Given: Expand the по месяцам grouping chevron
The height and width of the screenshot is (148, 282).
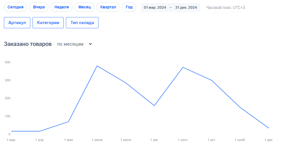Looking at the screenshot, I should tap(90, 44).
